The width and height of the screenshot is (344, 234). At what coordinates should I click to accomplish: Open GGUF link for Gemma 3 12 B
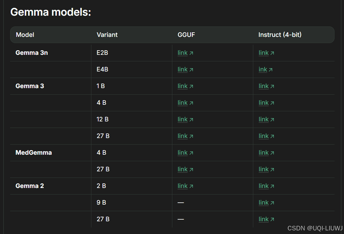(x=185, y=119)
